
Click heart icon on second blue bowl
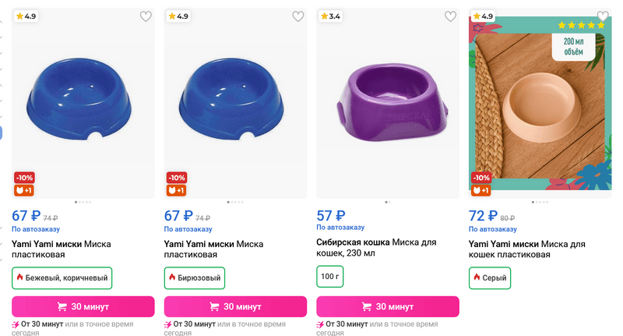coord(298,16)
